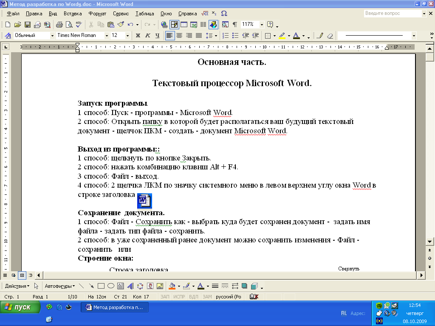
Task: Open the Styles and Formatting pane
Action: [8, 36]
